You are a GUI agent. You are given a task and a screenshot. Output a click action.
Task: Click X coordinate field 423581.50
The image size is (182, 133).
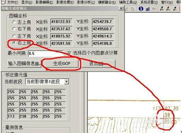pyautogui.click(x=61, y=44)
